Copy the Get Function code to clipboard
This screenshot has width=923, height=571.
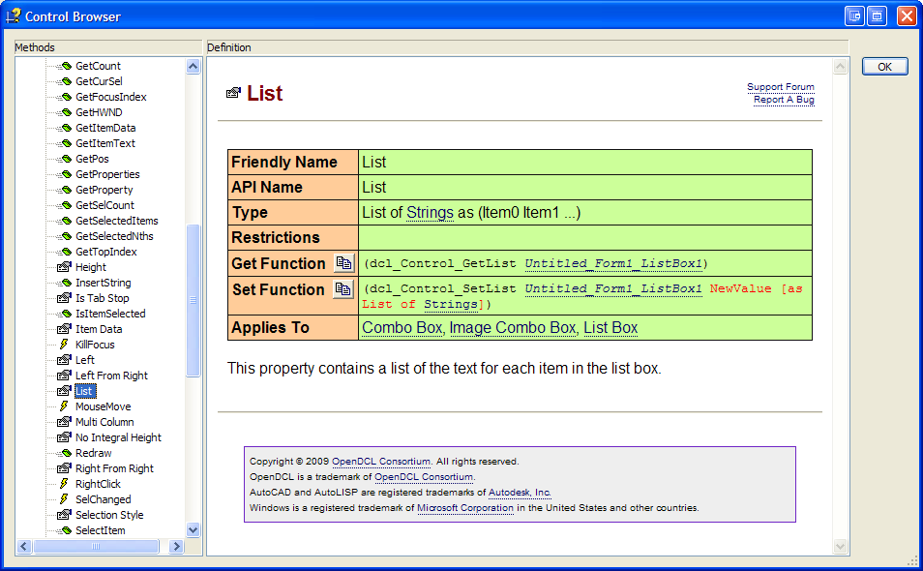(343, 263)
